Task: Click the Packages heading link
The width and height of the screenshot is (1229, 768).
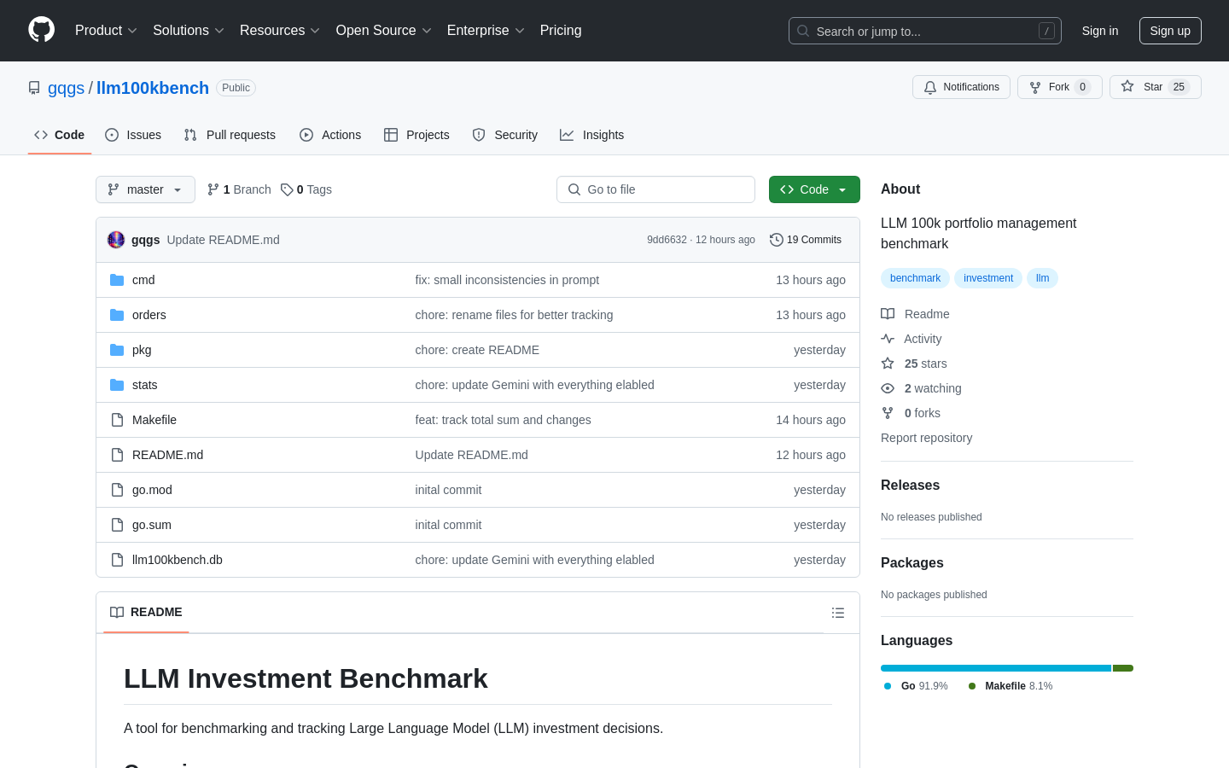Action: [912, 562]
